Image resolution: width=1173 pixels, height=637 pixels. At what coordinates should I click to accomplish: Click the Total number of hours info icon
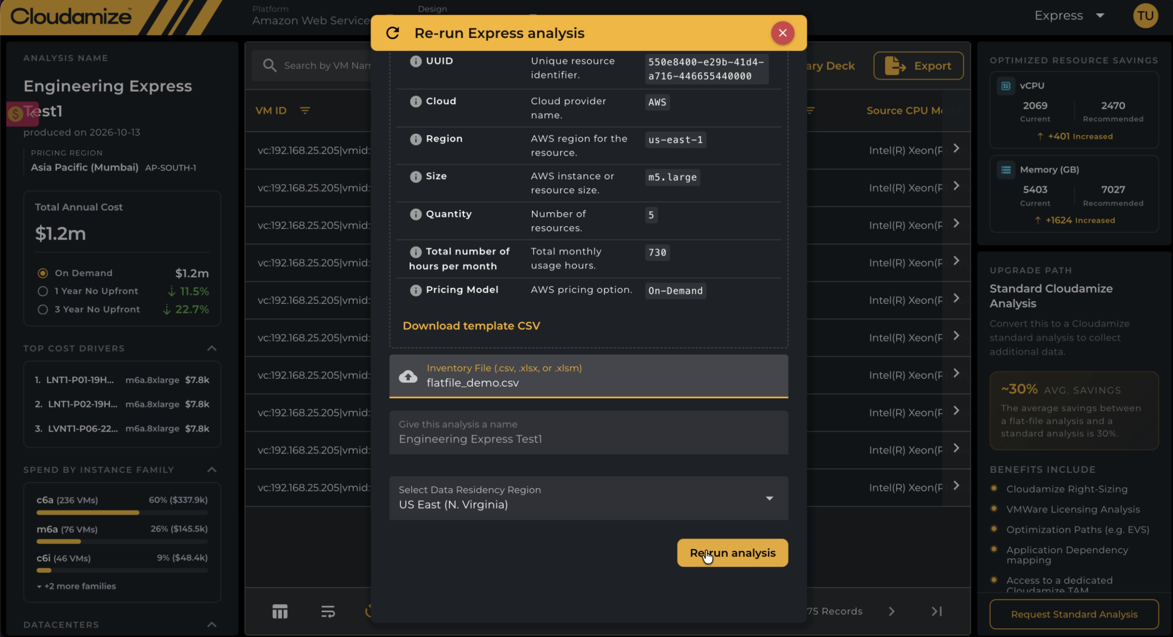pos(415,252)
